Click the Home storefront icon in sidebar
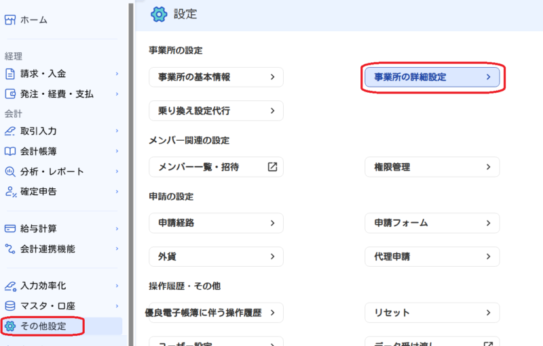This screenshot has width=543, height=346. click(10, 20)
